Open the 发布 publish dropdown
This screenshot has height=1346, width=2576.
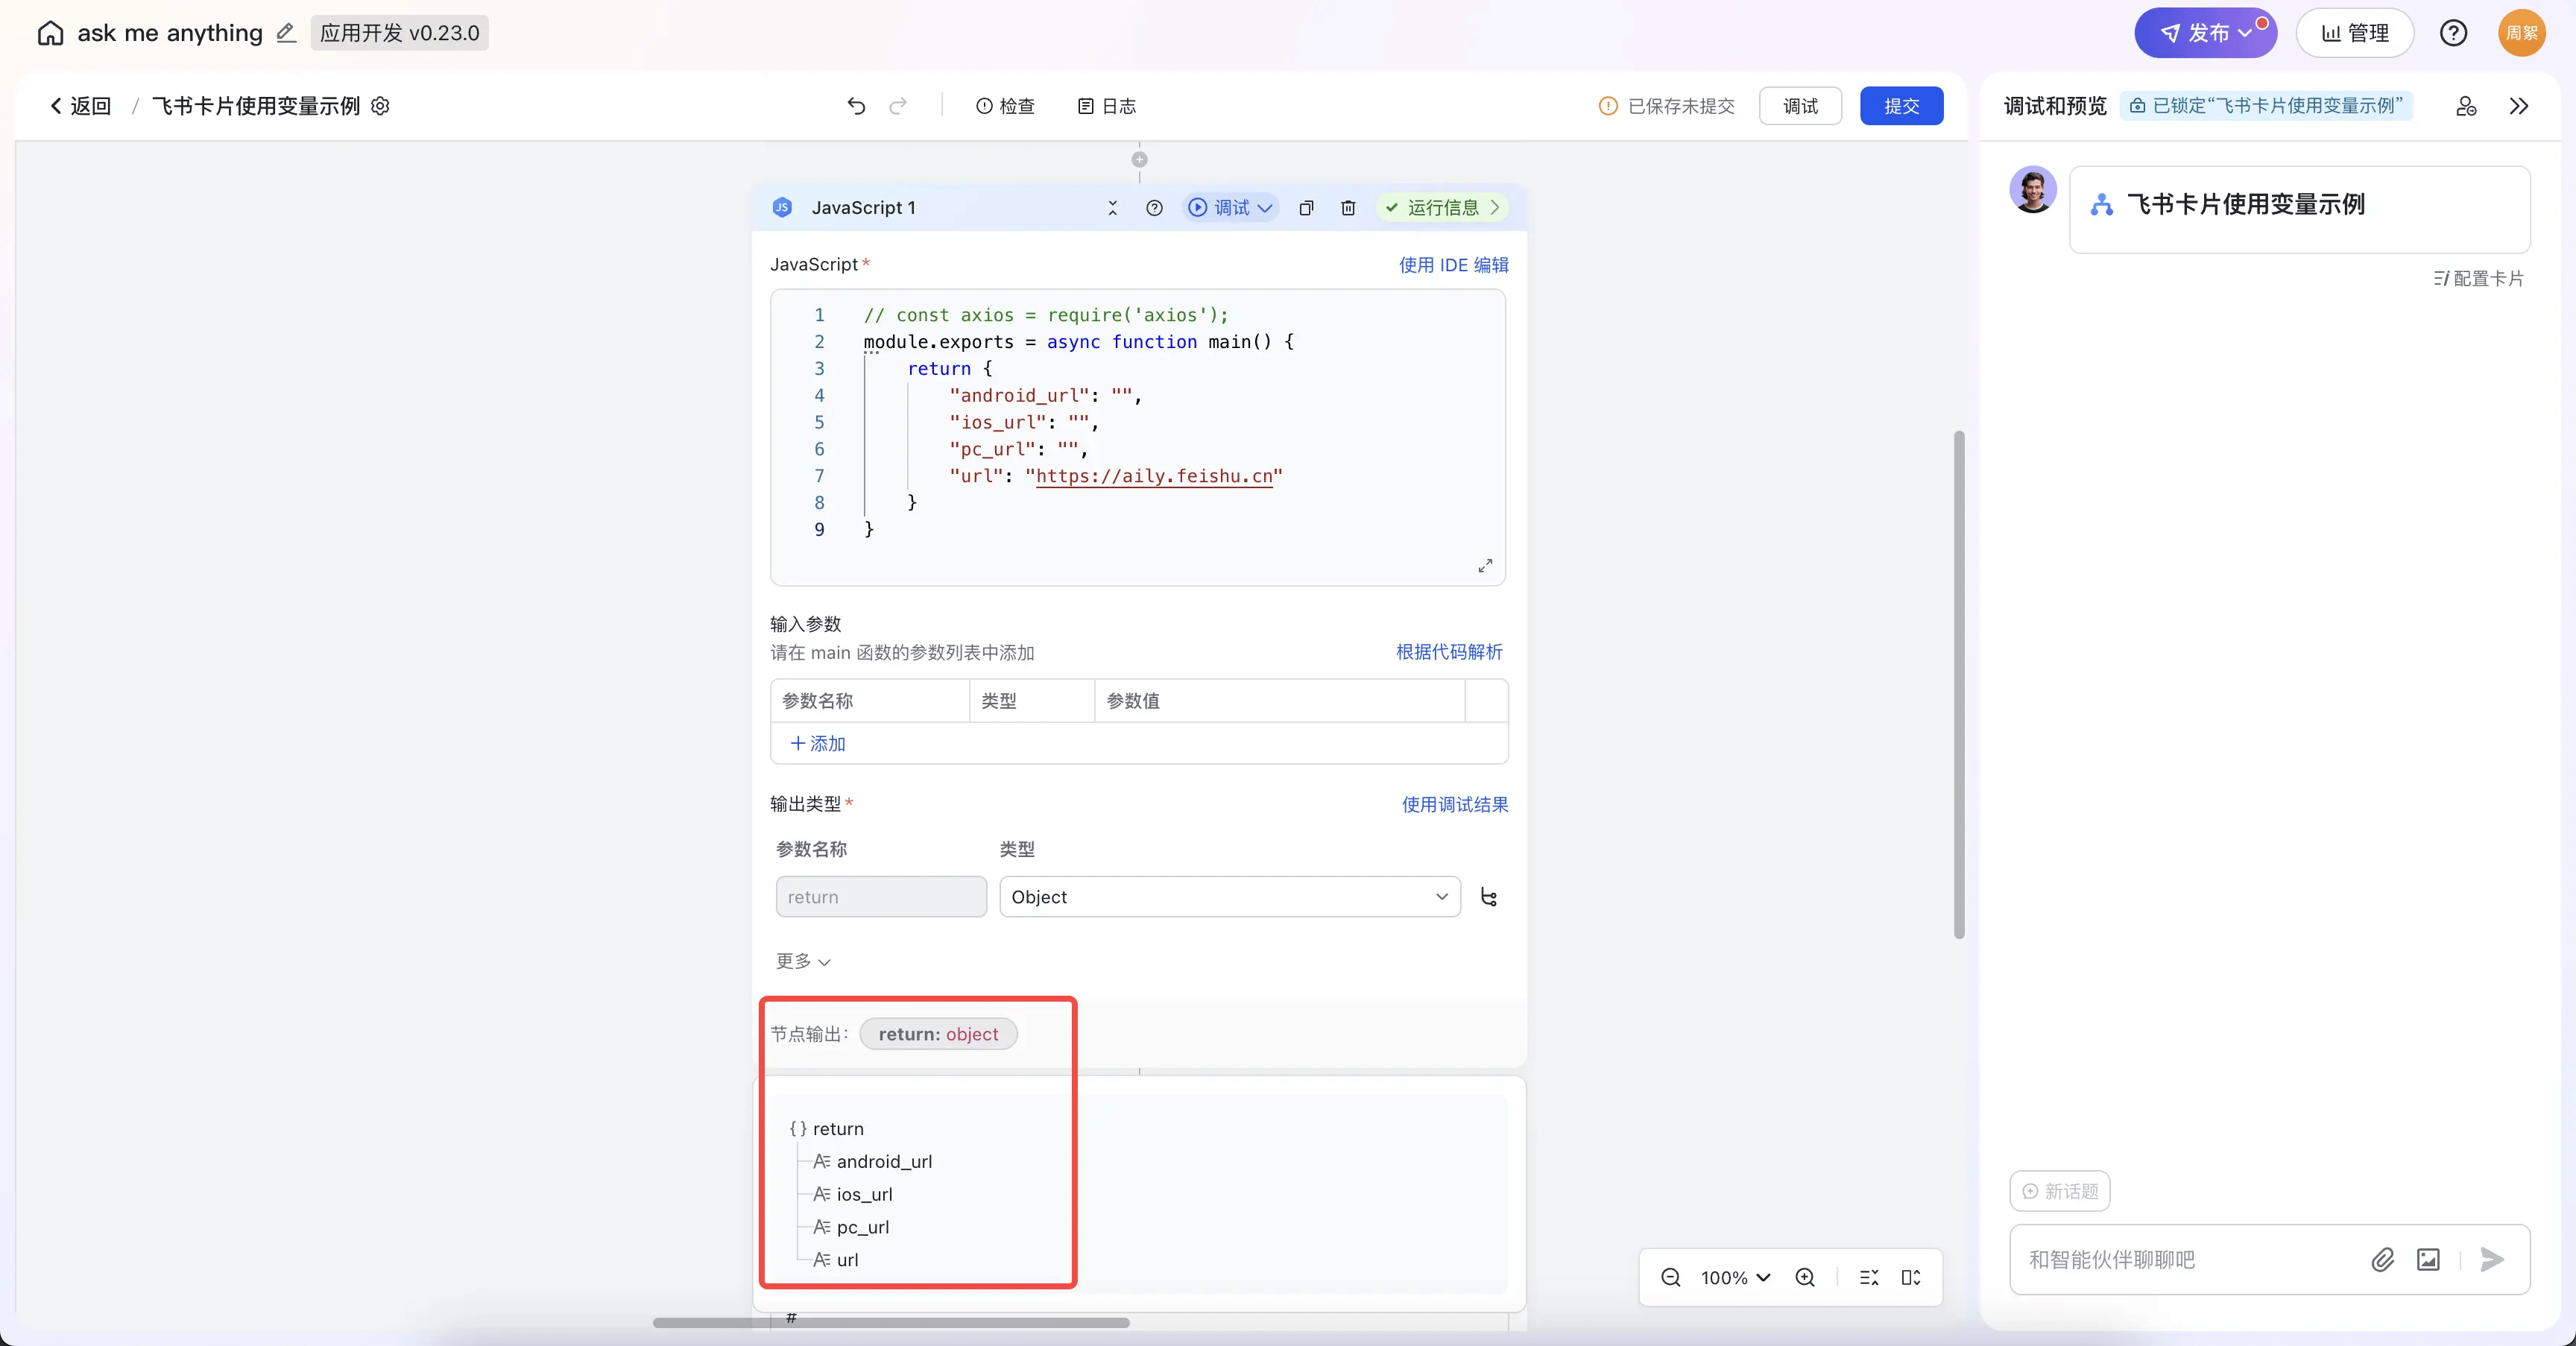2205,33
